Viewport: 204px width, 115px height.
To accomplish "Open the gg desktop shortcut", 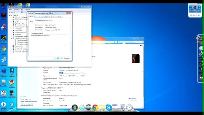I will point(4,73).
